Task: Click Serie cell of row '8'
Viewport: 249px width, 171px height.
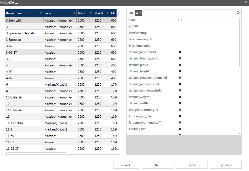Action: click(x=60, y=91)
